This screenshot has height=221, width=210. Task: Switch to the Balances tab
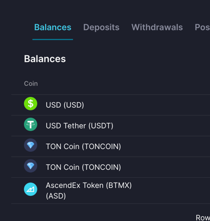pyautogui.click(x=52, y=27)
